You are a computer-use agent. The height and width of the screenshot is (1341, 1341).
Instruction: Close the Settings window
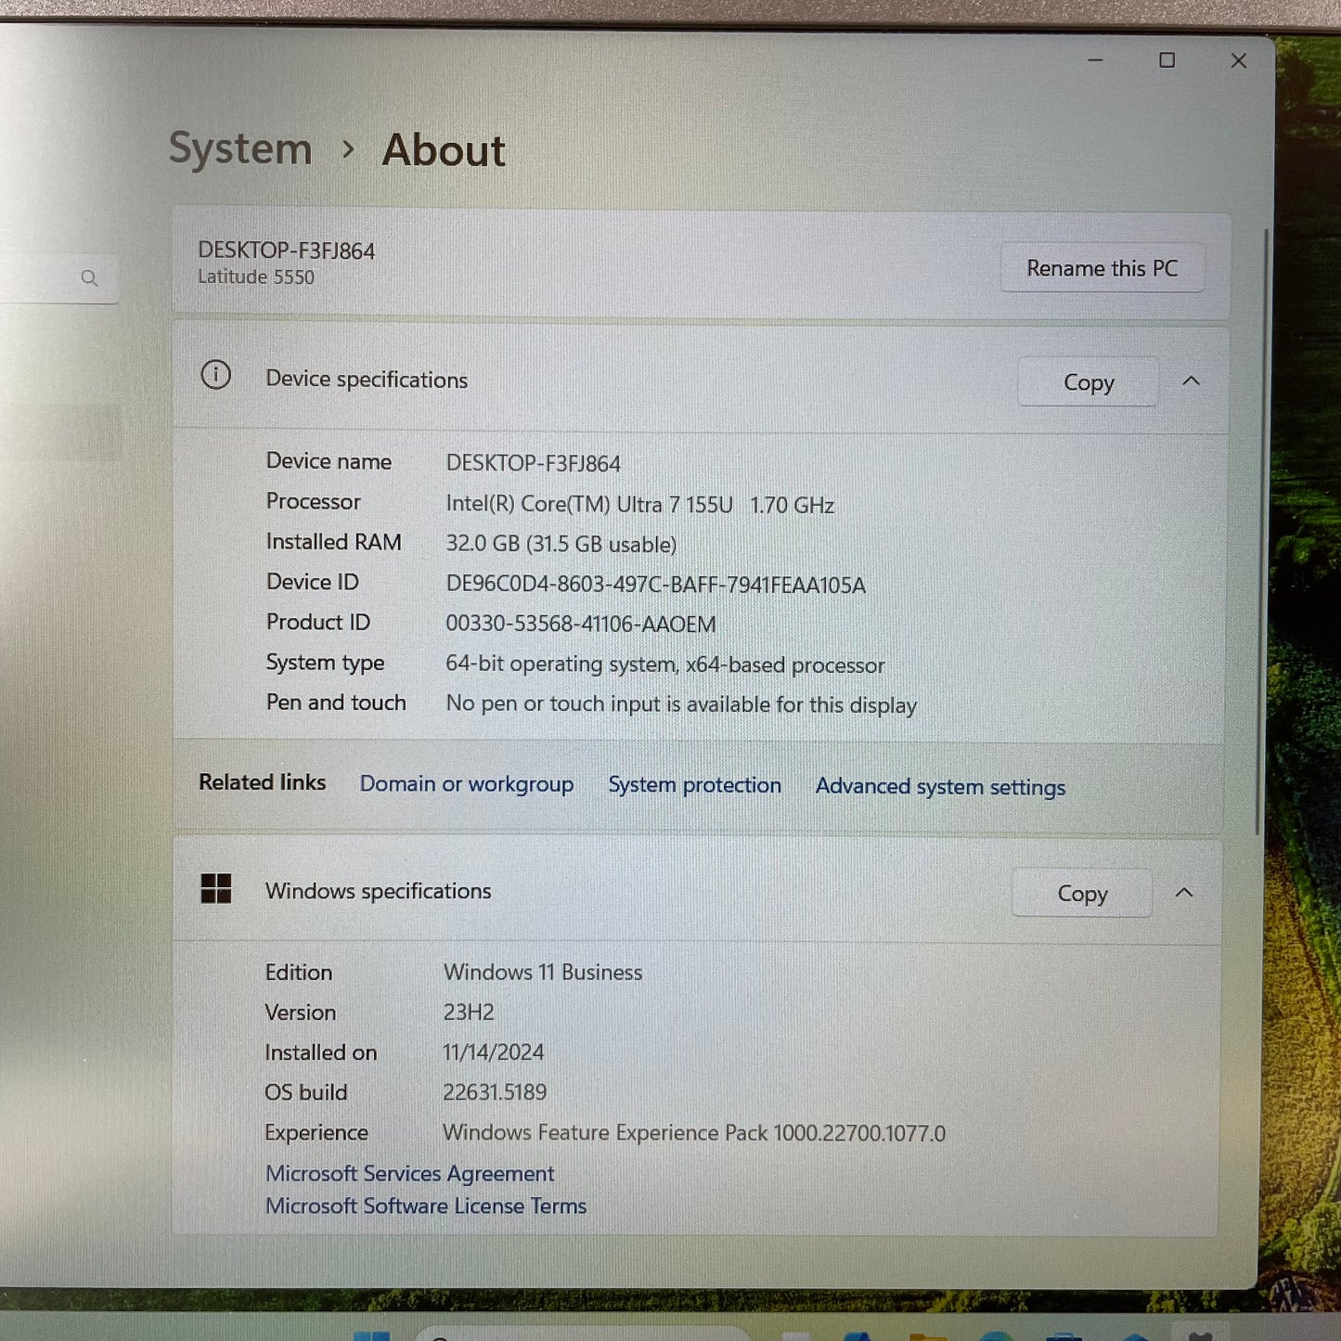(x=1238, y=60)
